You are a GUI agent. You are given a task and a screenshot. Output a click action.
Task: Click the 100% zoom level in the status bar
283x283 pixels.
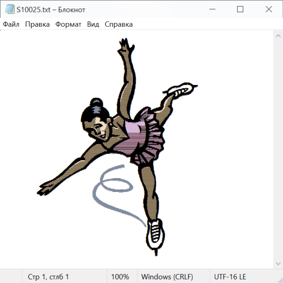click(120, 277)
